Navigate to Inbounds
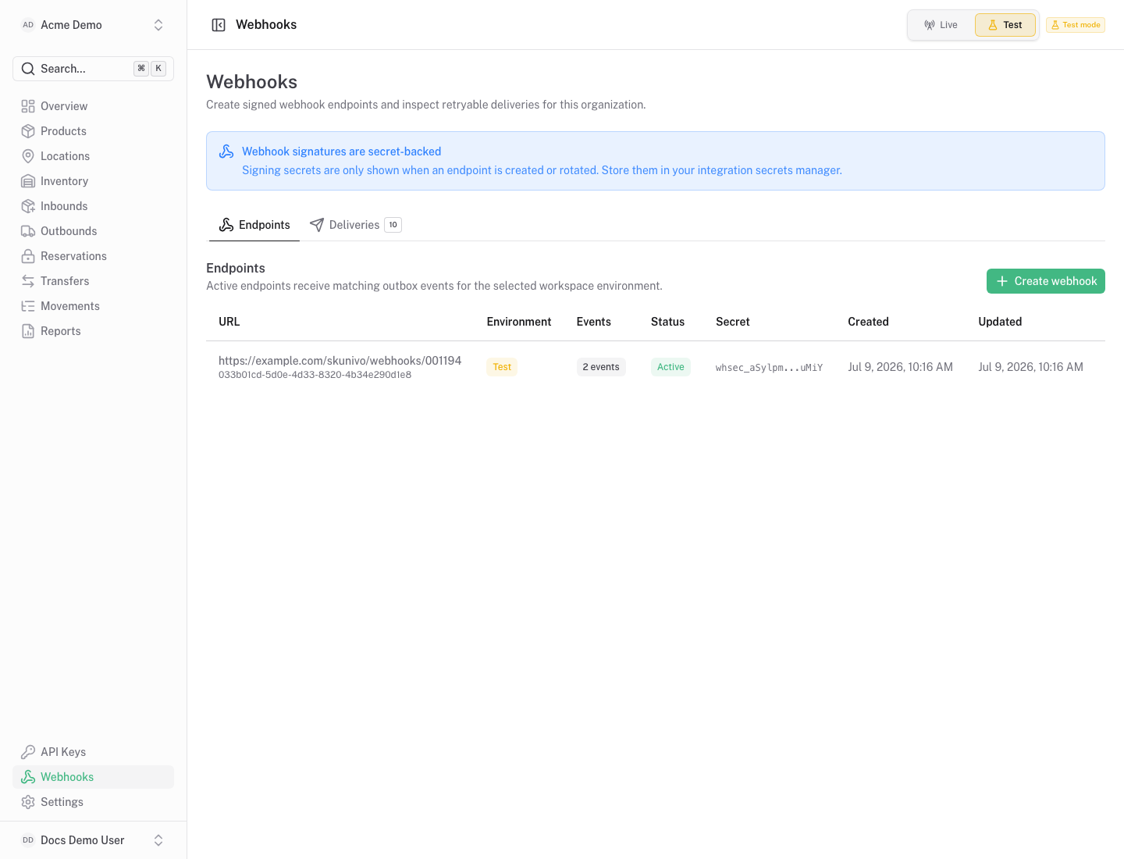Viewport: 1124px width, 859px height. [x=94, y=206]
